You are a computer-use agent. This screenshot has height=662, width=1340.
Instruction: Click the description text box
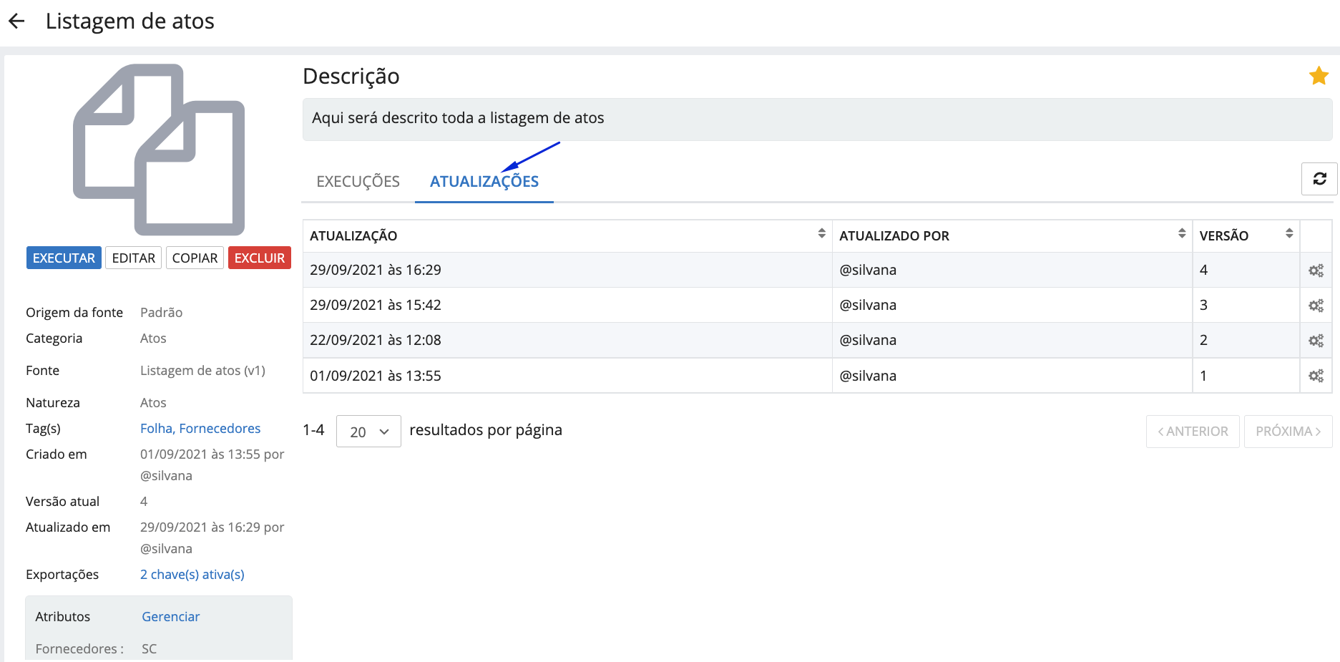pos(817,119)
